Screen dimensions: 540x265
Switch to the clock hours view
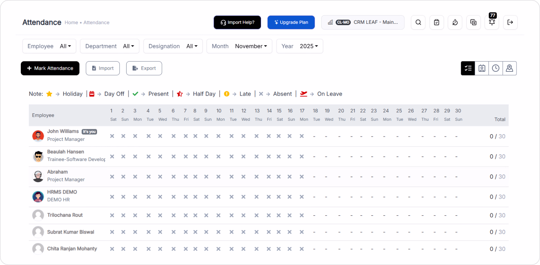coord(496,68)
